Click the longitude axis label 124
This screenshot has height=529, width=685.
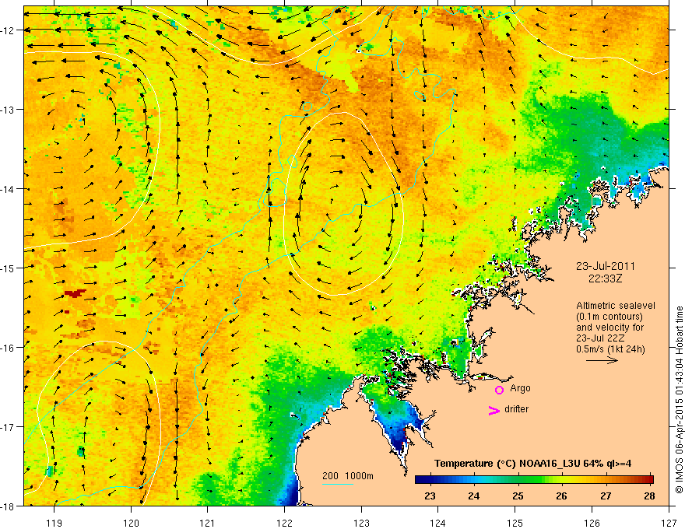[438, 523]
